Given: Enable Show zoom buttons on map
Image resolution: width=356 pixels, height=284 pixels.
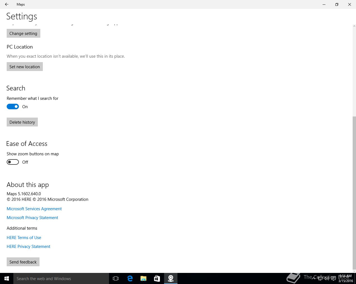Looking at the screenshot, I should [x=13, y=162].
